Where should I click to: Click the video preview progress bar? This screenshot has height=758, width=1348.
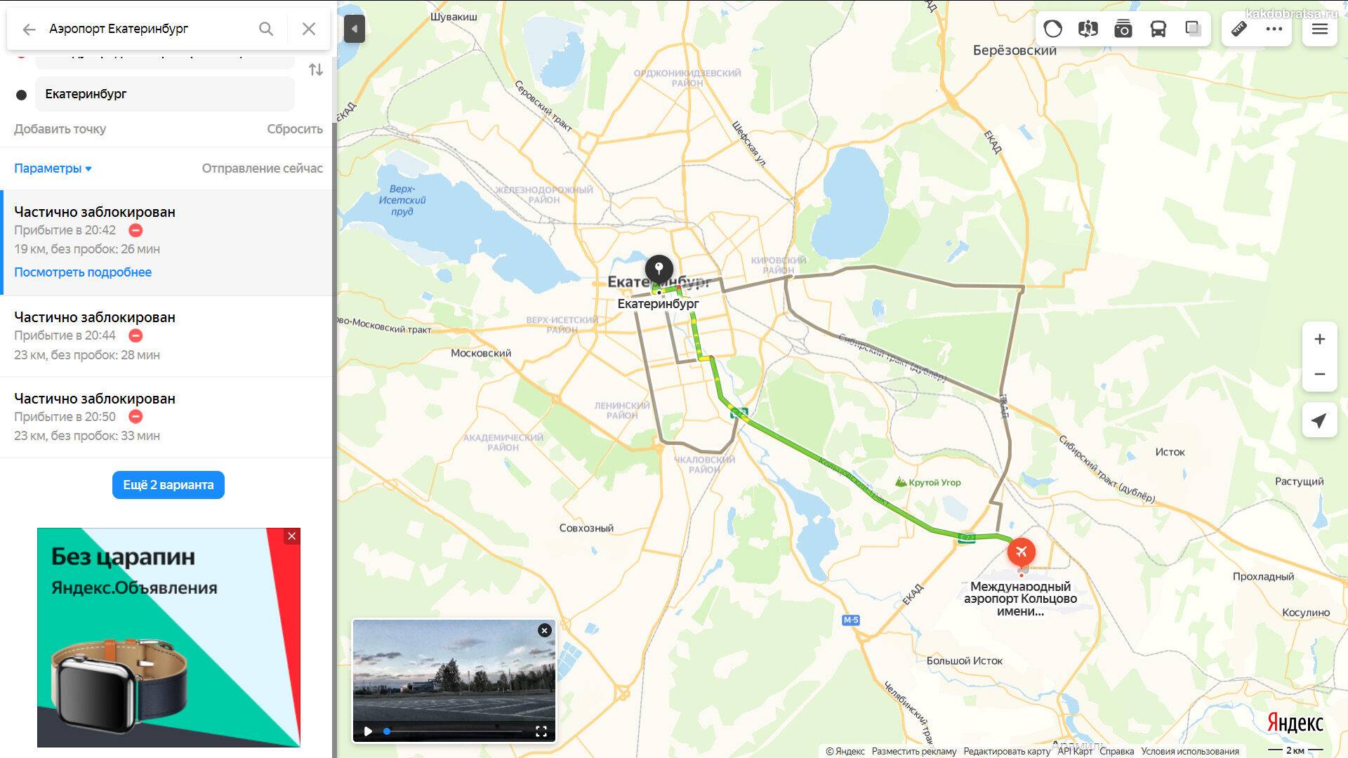click(454, 731)
